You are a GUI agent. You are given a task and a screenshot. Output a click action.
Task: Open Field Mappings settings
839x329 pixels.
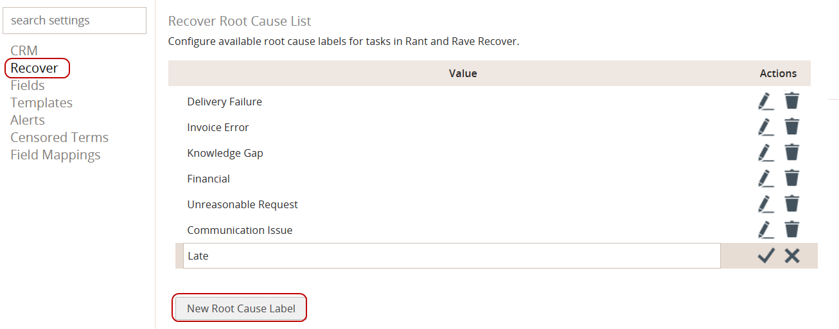pyautogui.click(x=55, y=155)
